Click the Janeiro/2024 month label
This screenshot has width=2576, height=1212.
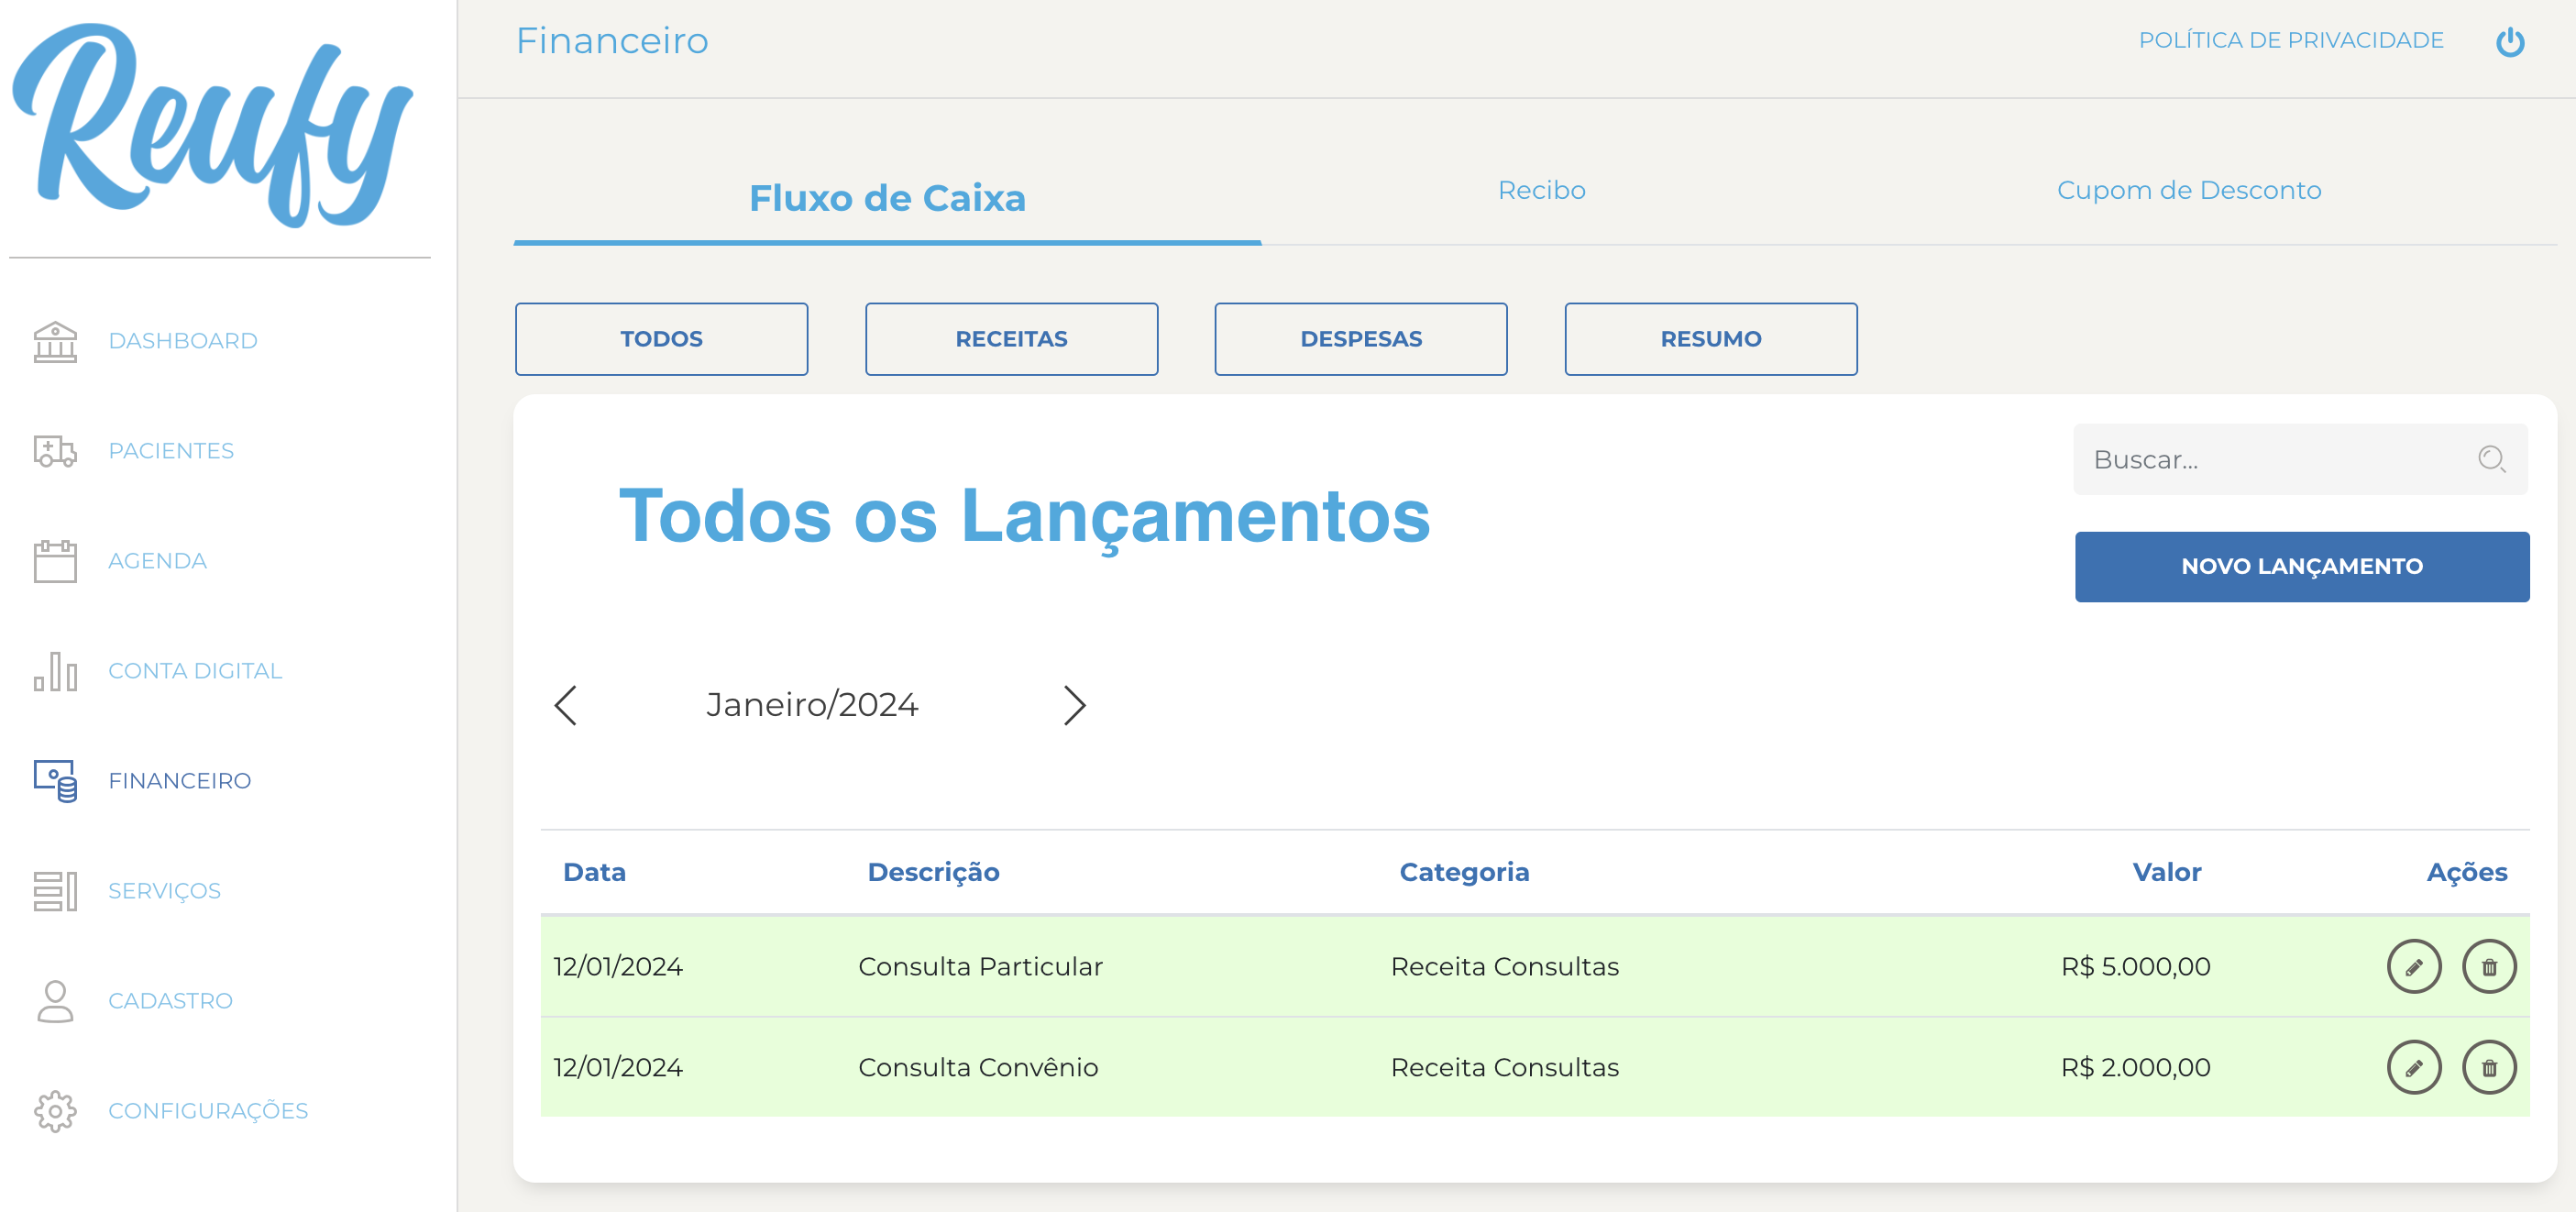click(x=811, y=704)
